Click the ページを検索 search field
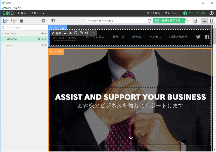216x152 pixels. pos(24,28)
